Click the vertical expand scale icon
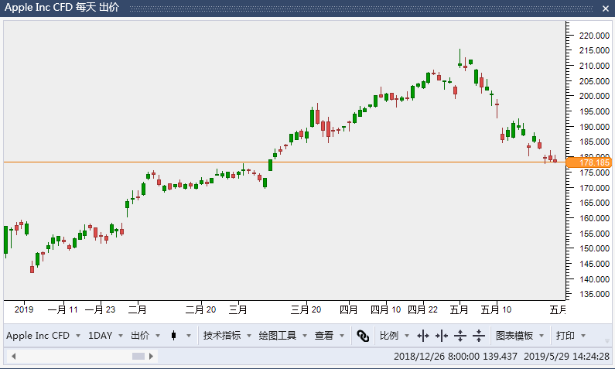Viewport: 615px width, 369px height. point(460,336)
